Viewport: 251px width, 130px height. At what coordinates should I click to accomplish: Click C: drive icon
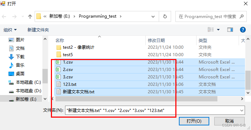click(11, 83)
